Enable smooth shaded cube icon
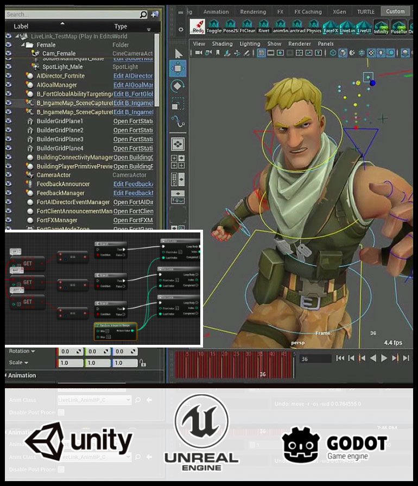This screenshot has height=486, width=418. 343,53
